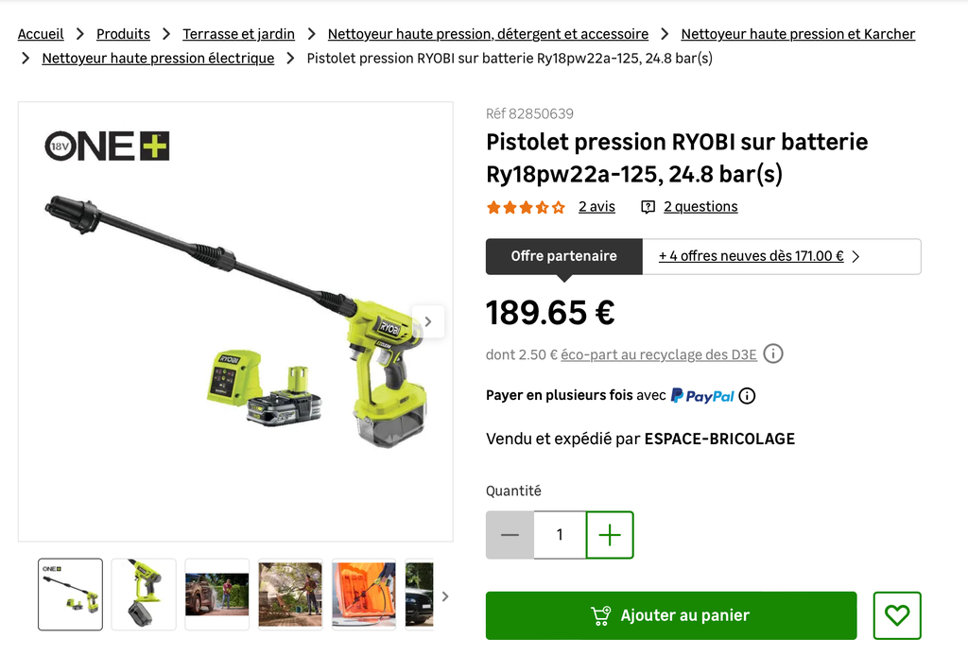Click the heart wishlist icon button
The image size is (968, 655).
click(x=897, y=615)
